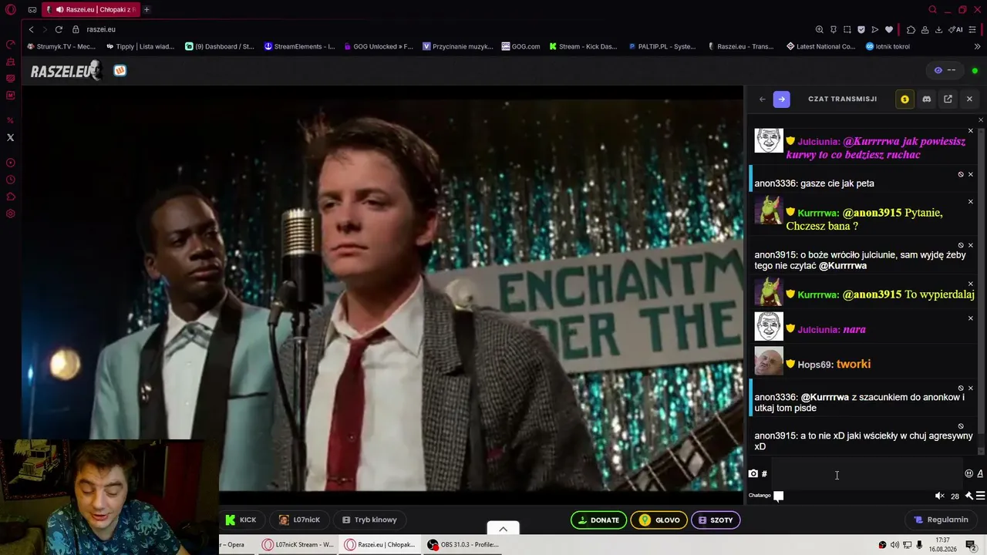The height and width of the screenshot is (555, 987).
Task: Select the Raszei.eu browser tab
Action: tap(93, 9)
